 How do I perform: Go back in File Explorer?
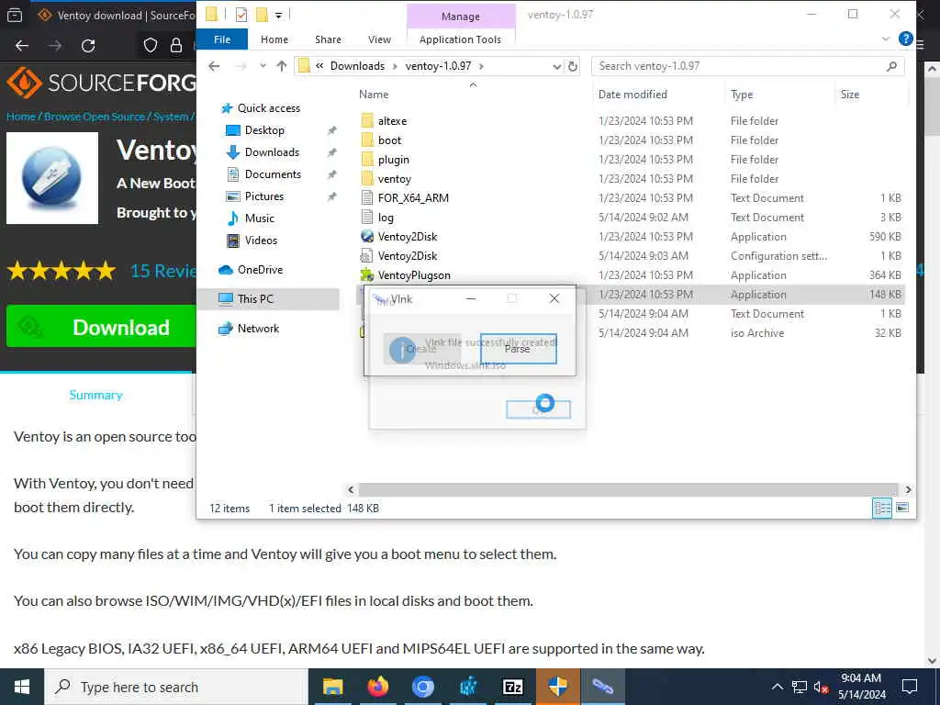coord(214,66)
